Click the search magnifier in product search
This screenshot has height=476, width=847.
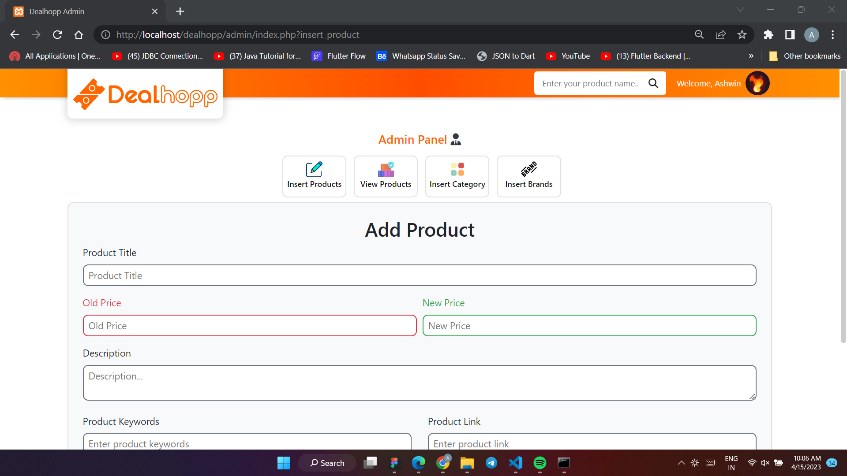tap(653, 83)
